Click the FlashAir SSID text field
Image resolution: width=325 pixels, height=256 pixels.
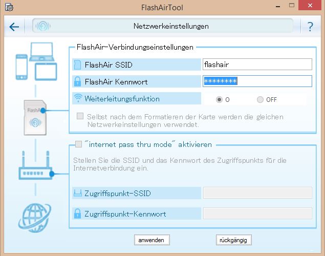point(257,65)
